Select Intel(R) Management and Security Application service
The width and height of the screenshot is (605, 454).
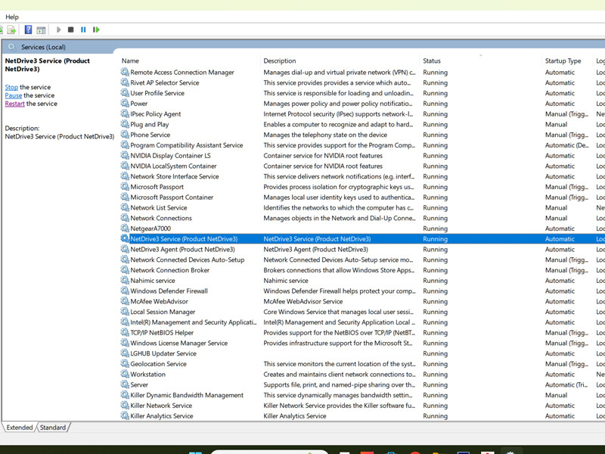(x=194, y=322)
